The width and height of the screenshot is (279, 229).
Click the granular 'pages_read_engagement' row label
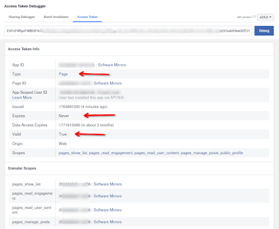pyautogui.click(x=32, y=196)
